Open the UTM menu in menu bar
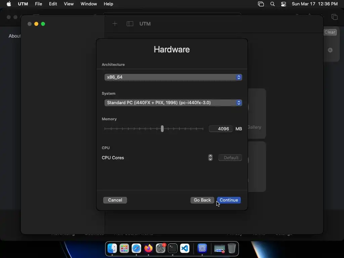Viewport: 344px width, 258px height. pyautogui.click(x=23, y=4)
